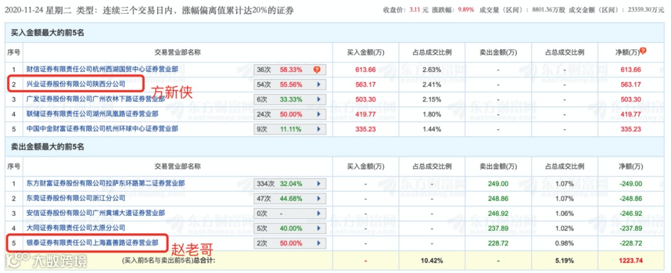
Task: Click the 卖出金额(万) header in the sell table
Action: pos(498,166)
